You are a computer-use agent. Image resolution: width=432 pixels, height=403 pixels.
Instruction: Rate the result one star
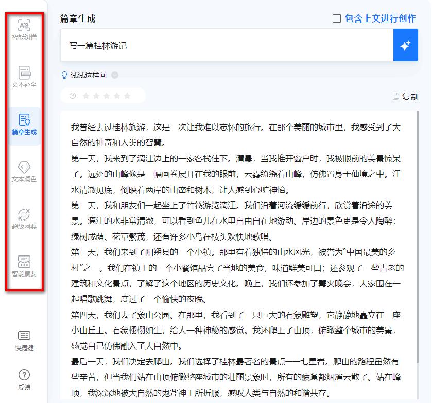tap(86, 96)
